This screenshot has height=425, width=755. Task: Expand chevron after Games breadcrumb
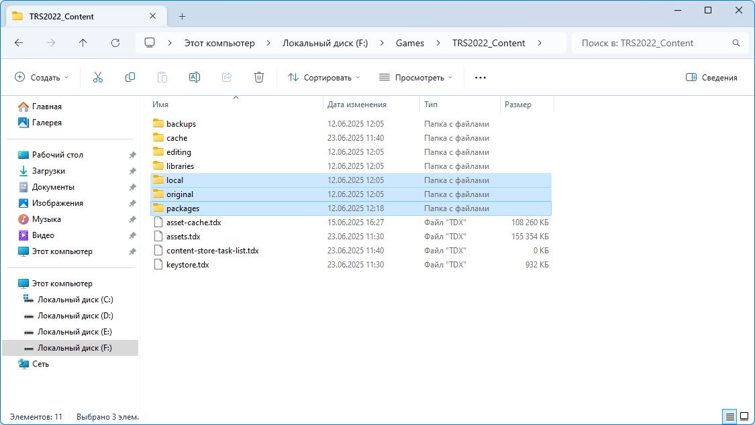[x=438, y=43]
